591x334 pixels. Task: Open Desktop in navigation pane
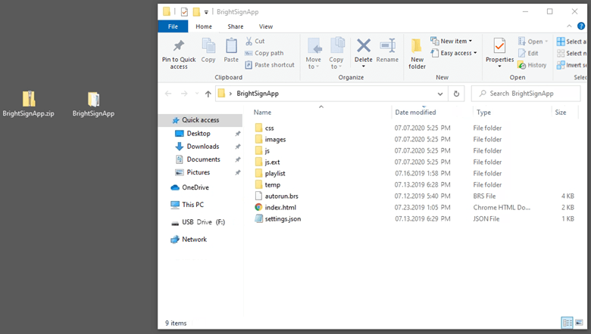tap(199, 134)
